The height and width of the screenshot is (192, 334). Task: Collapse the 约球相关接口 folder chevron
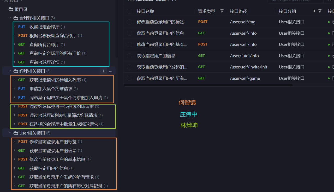[10, 71]
